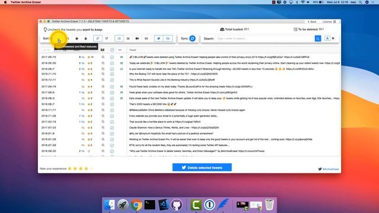
Task: Sort tweets by popularity flame icon
Action: tap(85, 38)
